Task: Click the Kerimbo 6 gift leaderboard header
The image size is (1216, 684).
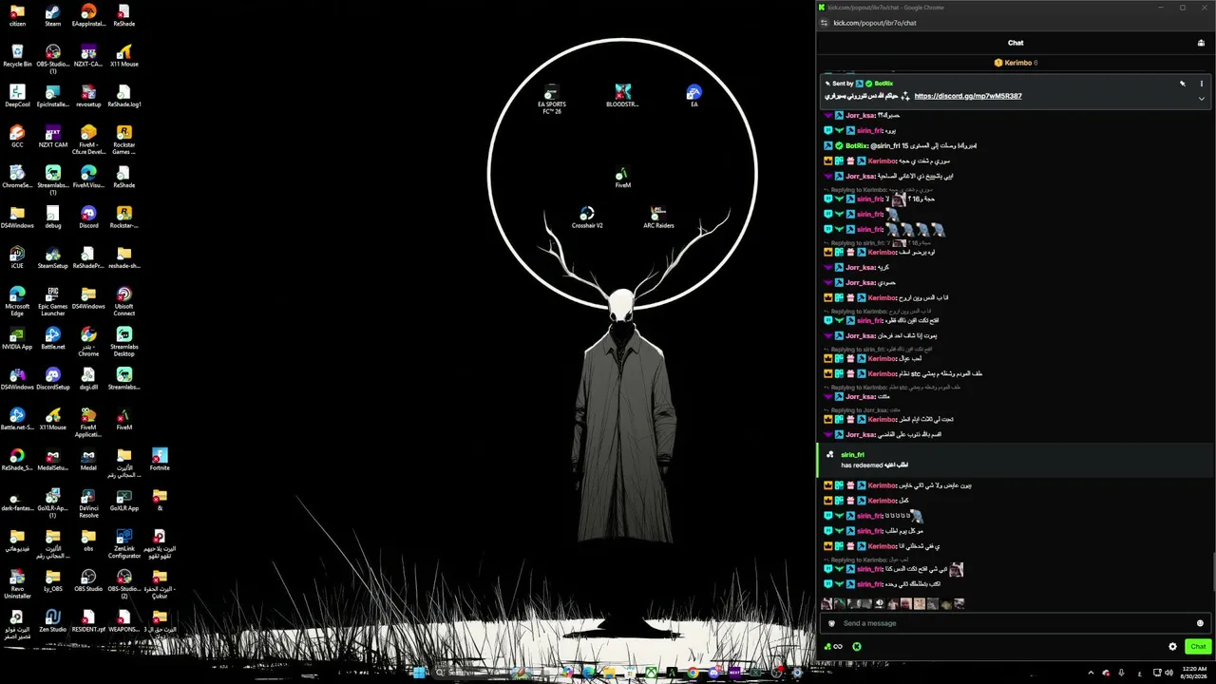Action: pyautogui.click(x=1016, y=63)
